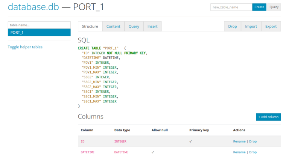Open the Export tab
The height and width of the screenshot is (156, 289).
[x=271, y=26]
